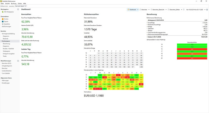Image resolution: width=209 pixels, height=113 pixels.
Task: Expand the Erträge row in Berechnung
Action: tap(147, 27)
